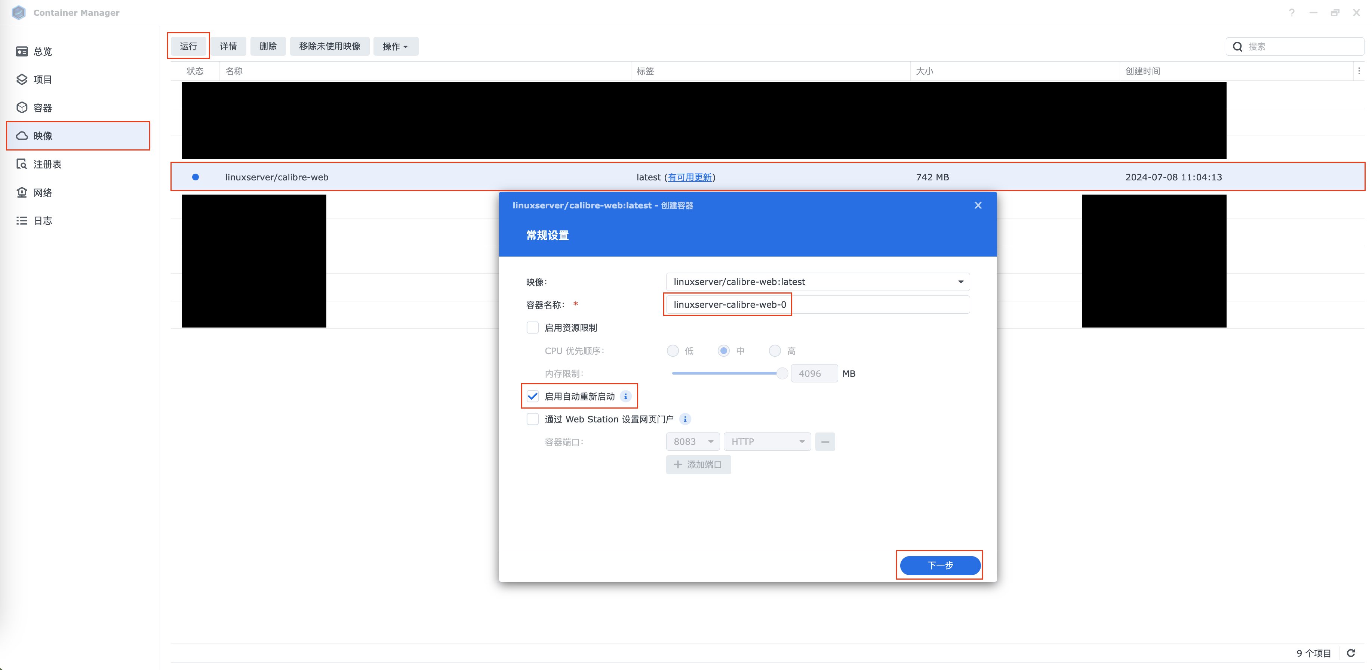Open the help question mark icon
The width and height of the screenshot is (1372, 670).
coord(1292,13)
